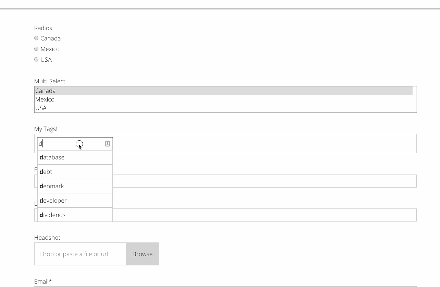Select the Canada radio button
This screenshot has width=440, height=287.
(36, 38)
